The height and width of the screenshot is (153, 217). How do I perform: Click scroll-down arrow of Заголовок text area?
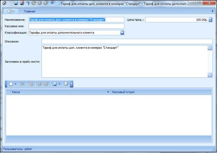coord(210,75)
